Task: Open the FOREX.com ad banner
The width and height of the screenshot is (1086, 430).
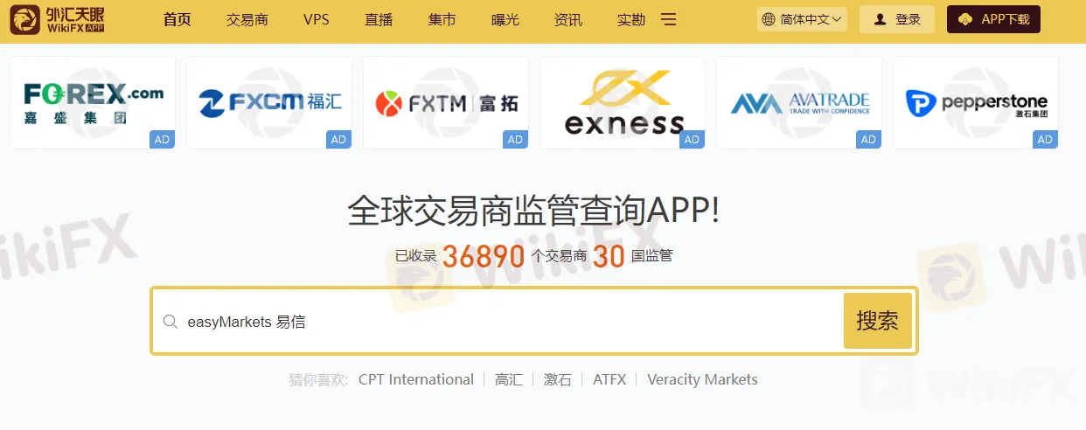Action: [93, 102]
